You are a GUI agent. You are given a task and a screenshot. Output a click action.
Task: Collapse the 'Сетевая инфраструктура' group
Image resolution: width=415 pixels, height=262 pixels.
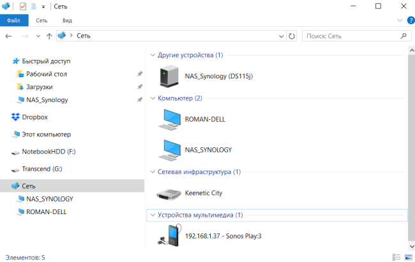(x=153, y=172)
